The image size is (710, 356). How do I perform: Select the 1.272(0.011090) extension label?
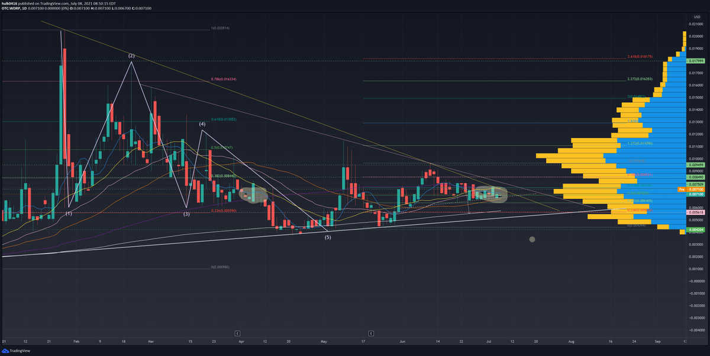pos(640,143)
